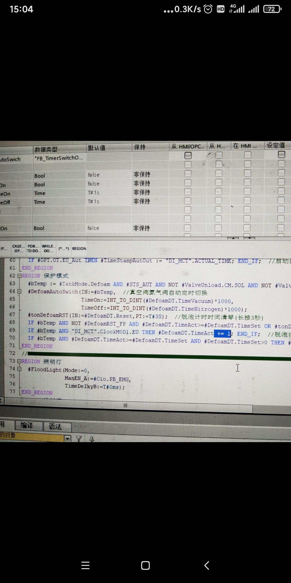
Task: Open the dropdown next to 的对象 field
Action: point(68,438)
